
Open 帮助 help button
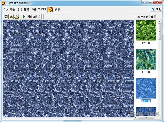(156, 9)
